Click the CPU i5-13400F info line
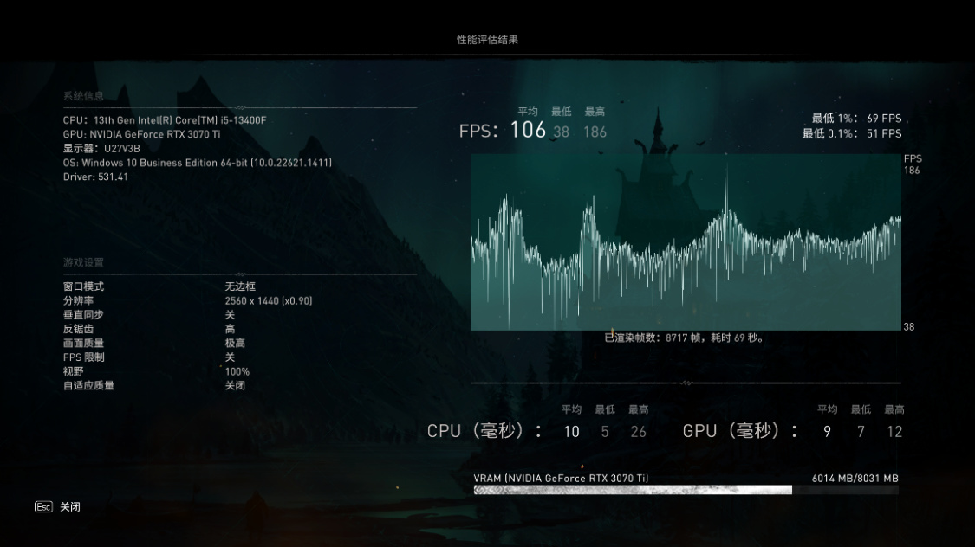This screenshot has height=547, width=975. [x=164, y=119]
